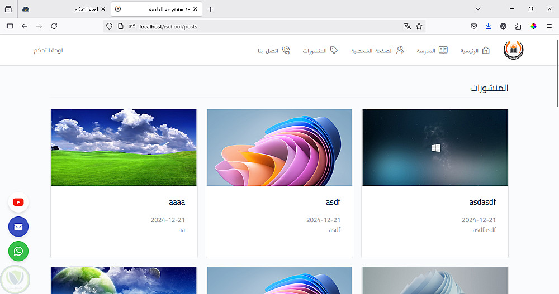The height and width of the screenshot is (294, 559).
Task: Click the planet earth thumbnail in second row
Action: click(x=124, y=281)
